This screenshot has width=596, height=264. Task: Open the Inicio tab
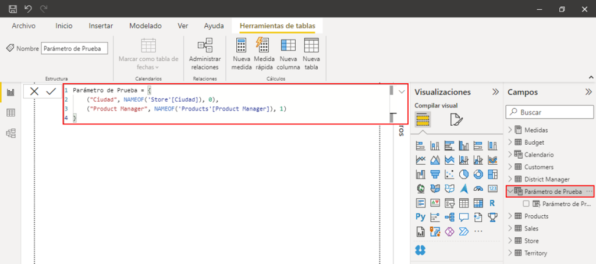click(64, 26)
